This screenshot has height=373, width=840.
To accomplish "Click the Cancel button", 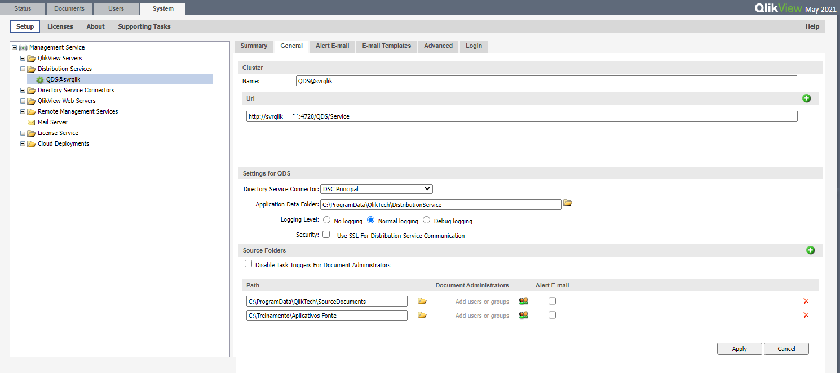I will (786, 349).
